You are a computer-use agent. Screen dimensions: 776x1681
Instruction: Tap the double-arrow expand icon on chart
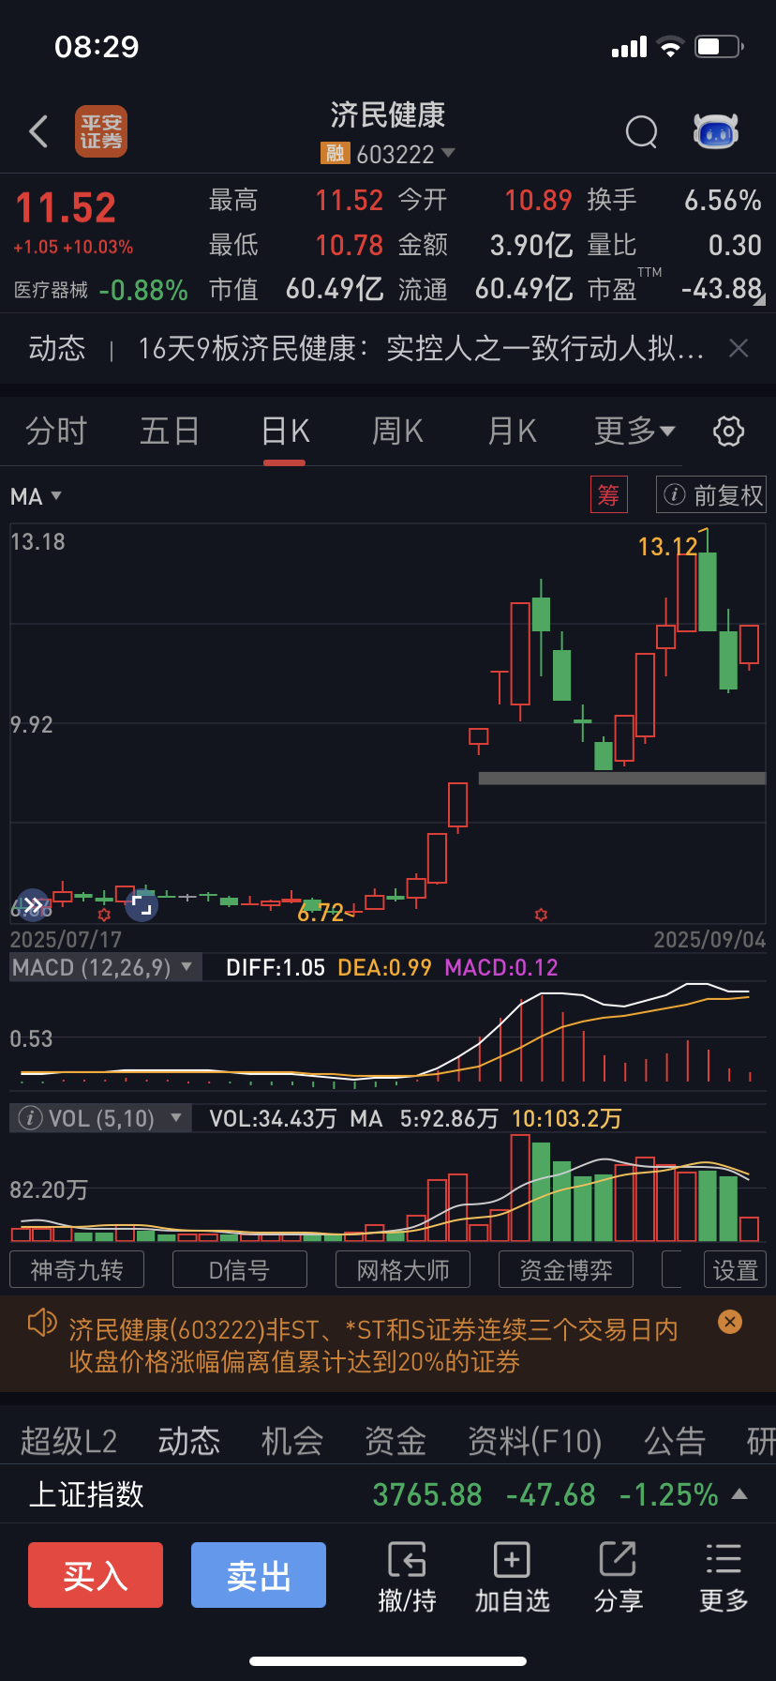(x=33, y=905)
